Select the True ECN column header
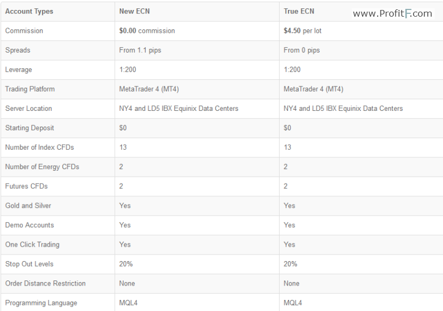 [x=299, y=11]
